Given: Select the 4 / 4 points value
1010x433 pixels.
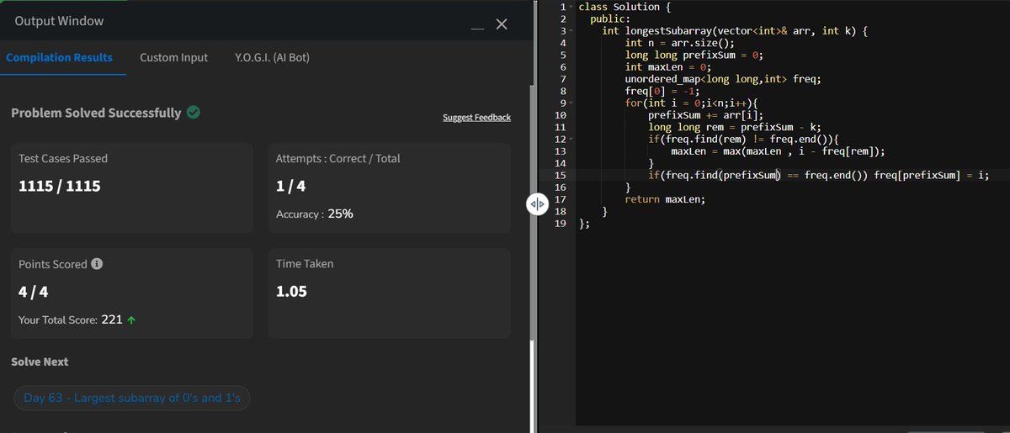Looking at the screenshot, I should tap(33, 292).
